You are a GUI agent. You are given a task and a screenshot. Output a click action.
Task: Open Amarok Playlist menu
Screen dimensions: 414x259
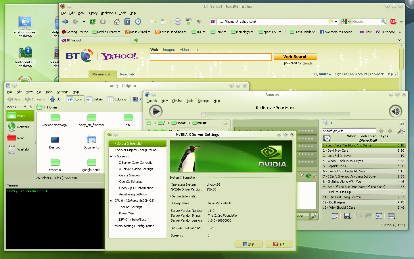click(x=177, y=101)
